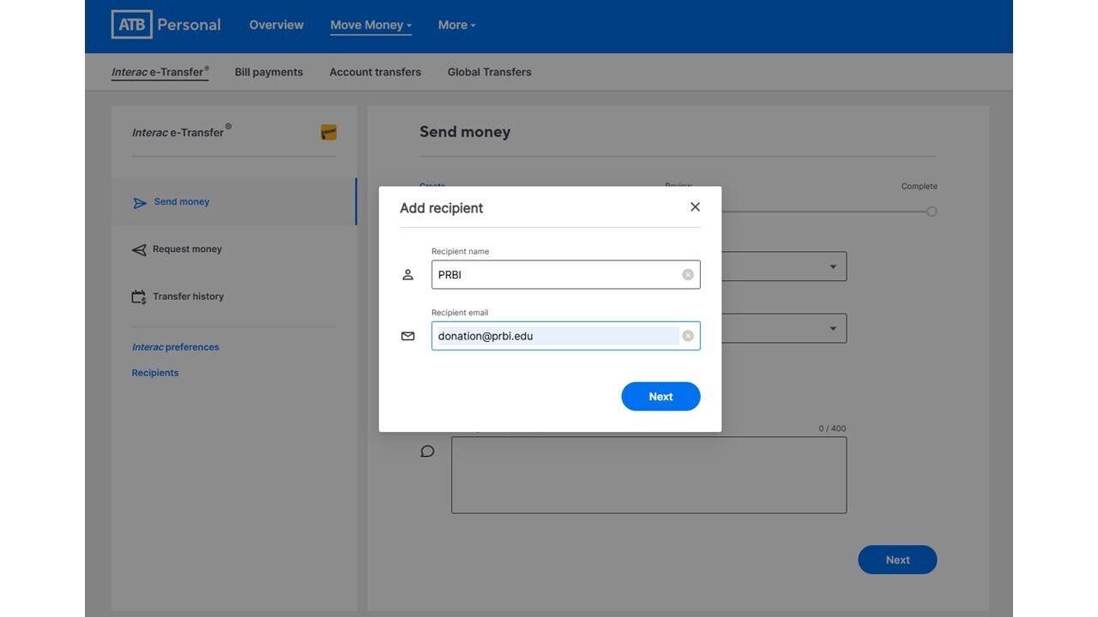Switch to Bill payments tab
The image size is (1098, 617).
point(268,72)
